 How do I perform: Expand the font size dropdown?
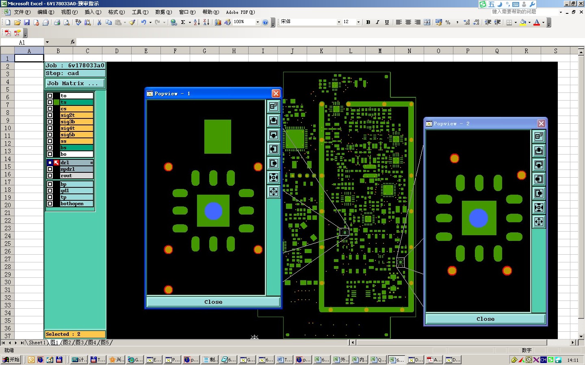(358, 22)
